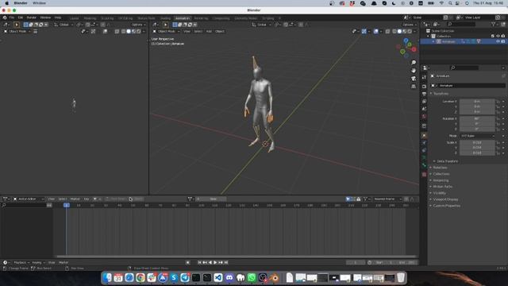Open Playback menu in timeline

(21, 262)
